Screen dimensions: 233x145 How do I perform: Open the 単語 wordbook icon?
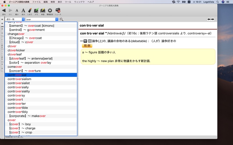coord(43,10)
